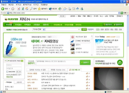Switch to 답변을 기다리는 새 질문 tab
129x93 pixels.
tap(37, 70)
